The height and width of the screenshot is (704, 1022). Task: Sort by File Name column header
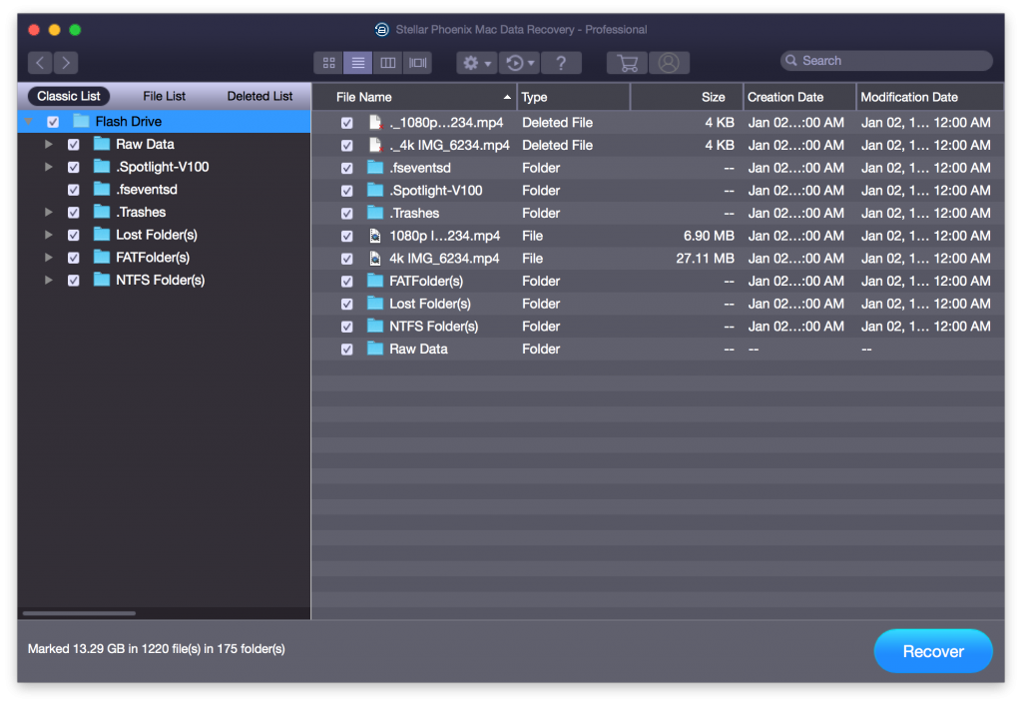[414, 97]
